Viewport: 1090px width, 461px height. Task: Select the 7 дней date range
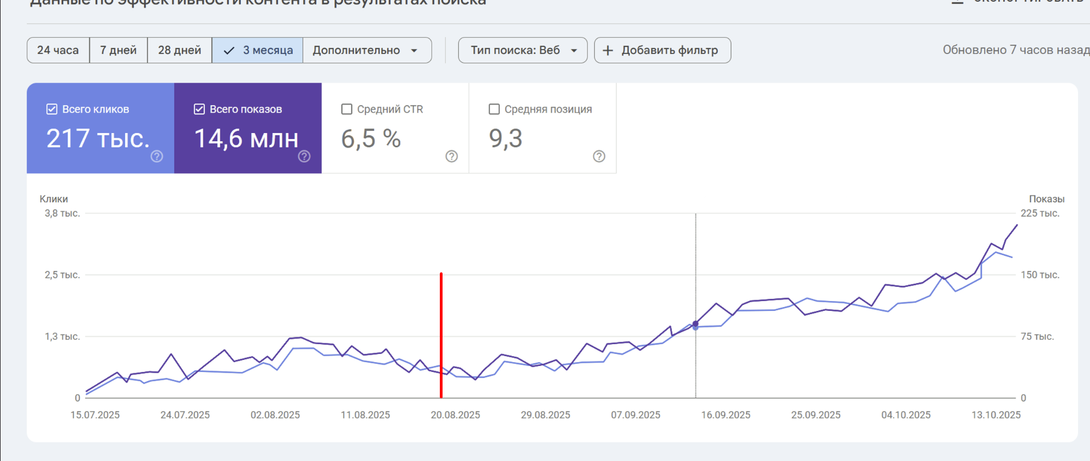click(x=118, y=50)
